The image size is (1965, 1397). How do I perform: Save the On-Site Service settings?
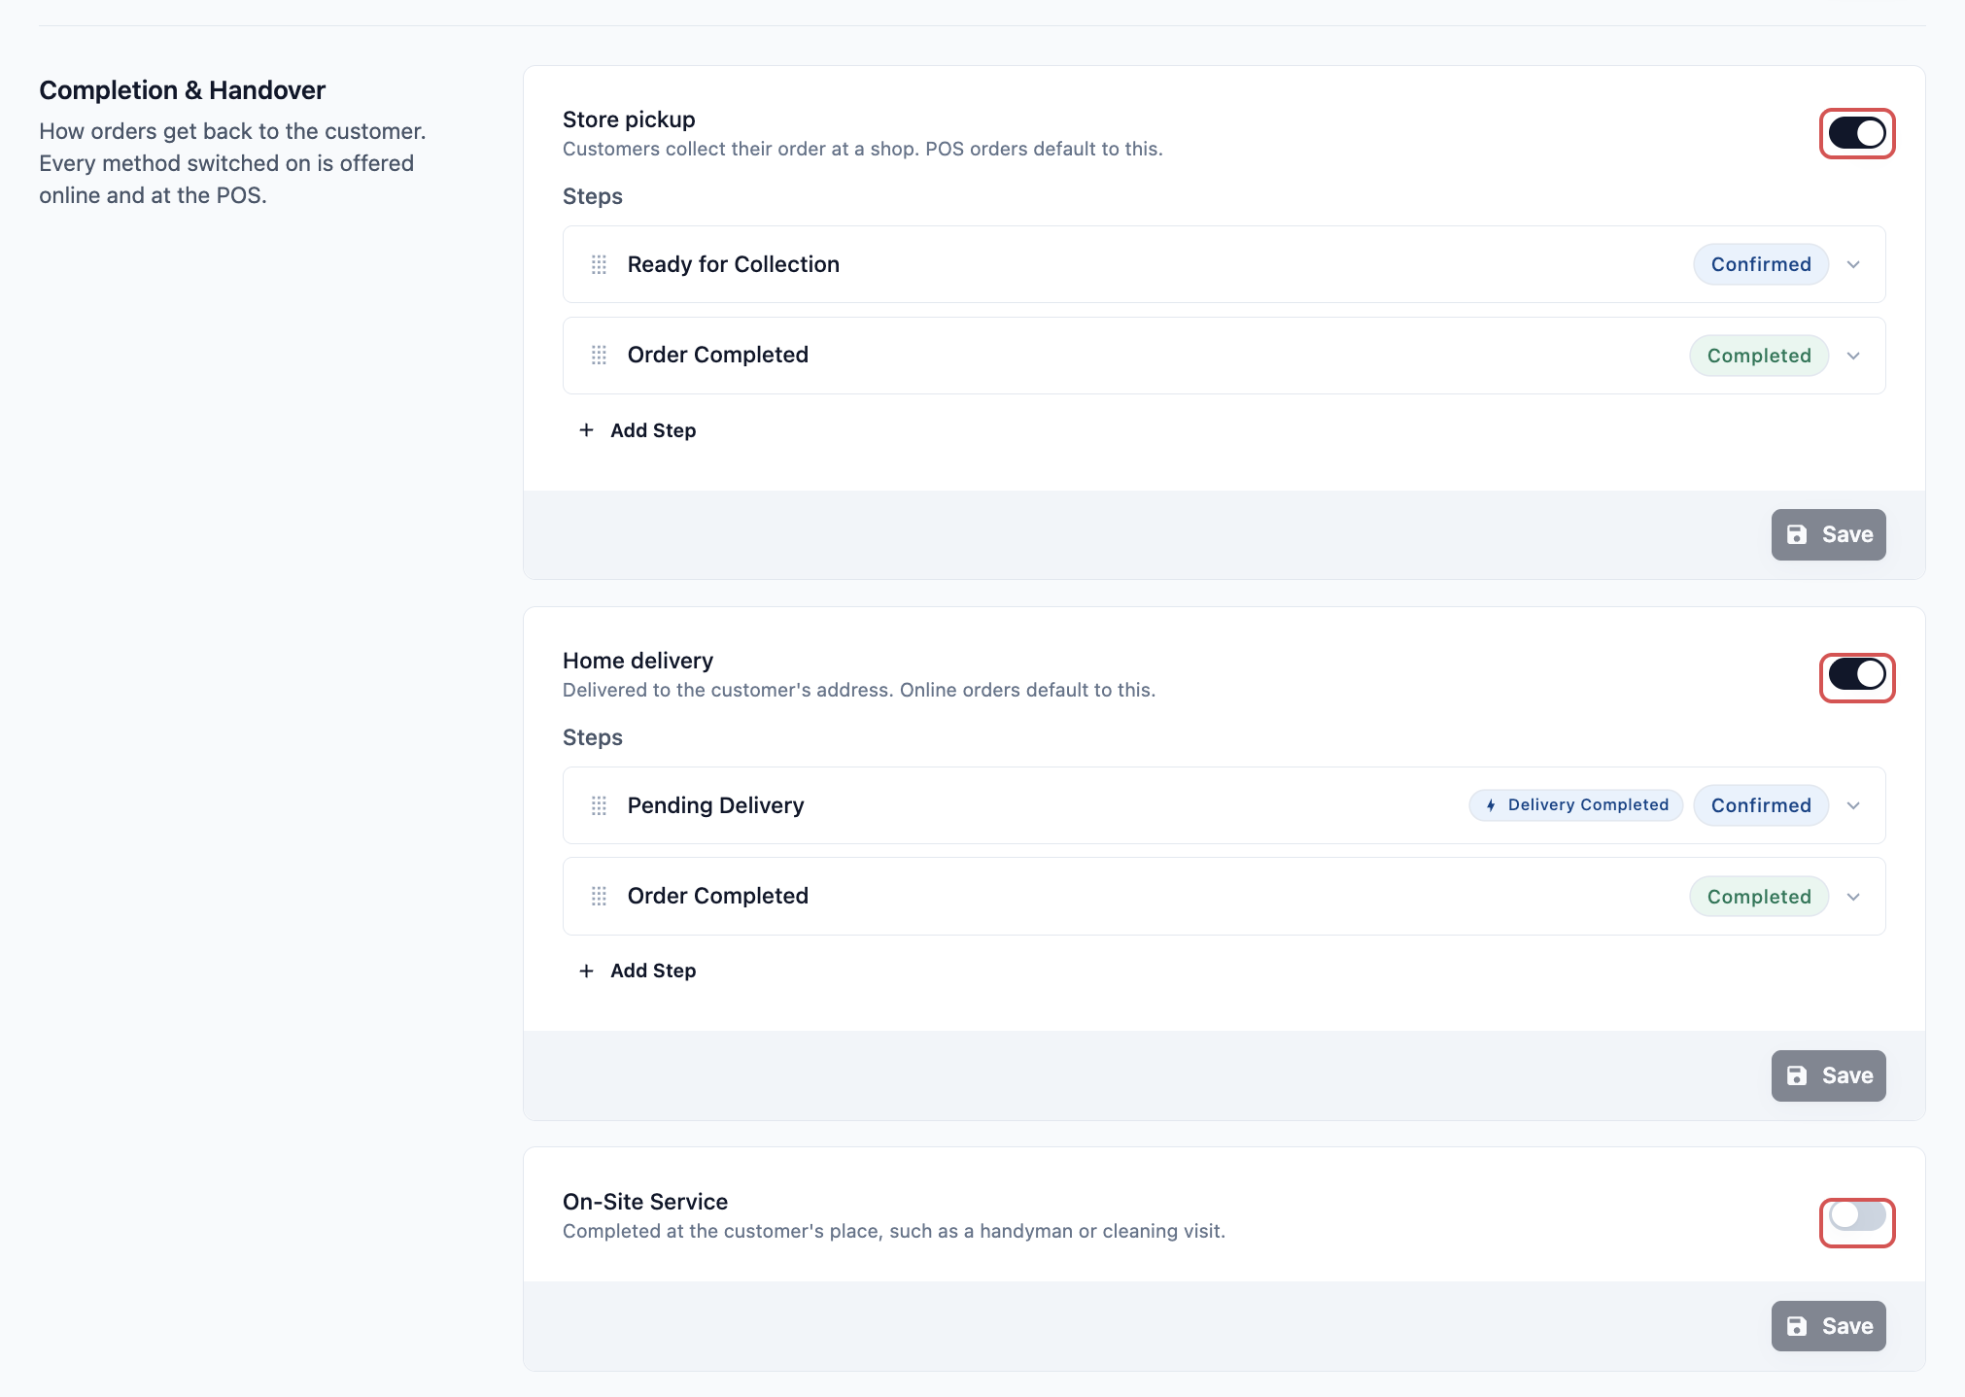click(1828, 1326)
